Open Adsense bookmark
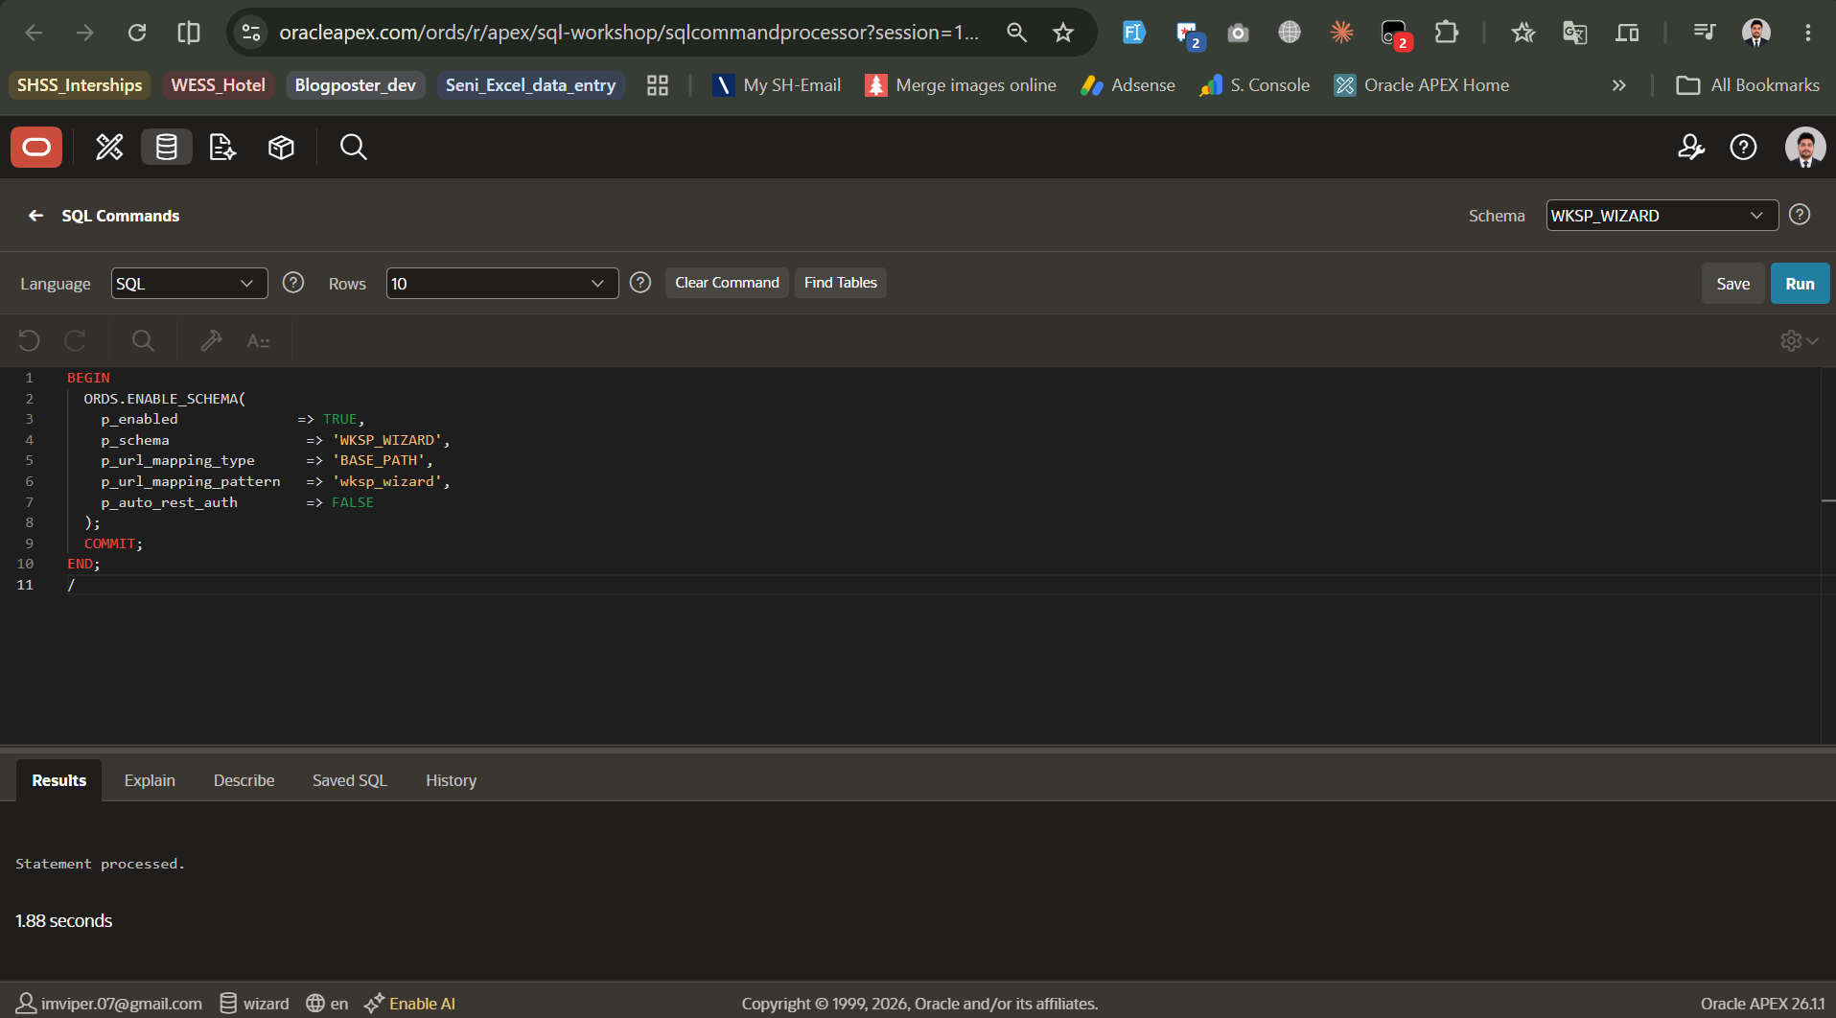Viewport: 1836px width, 1018px height. coord(1127,85)
